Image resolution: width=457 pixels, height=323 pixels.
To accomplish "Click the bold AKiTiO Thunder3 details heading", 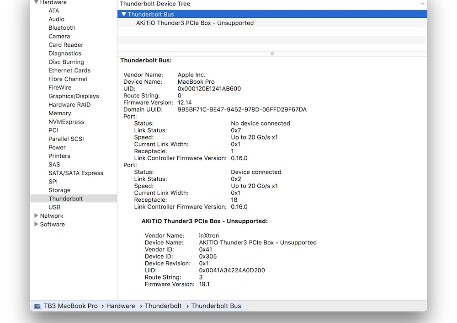I will [x=205, y=221].
